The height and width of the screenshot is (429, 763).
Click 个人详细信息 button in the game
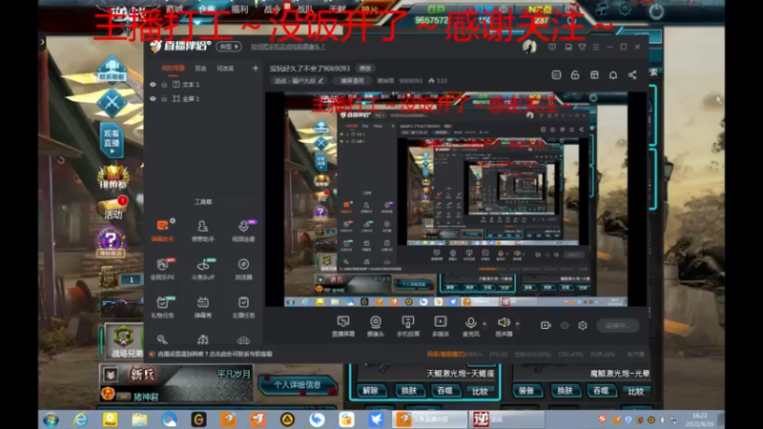[x=297, y=385]
